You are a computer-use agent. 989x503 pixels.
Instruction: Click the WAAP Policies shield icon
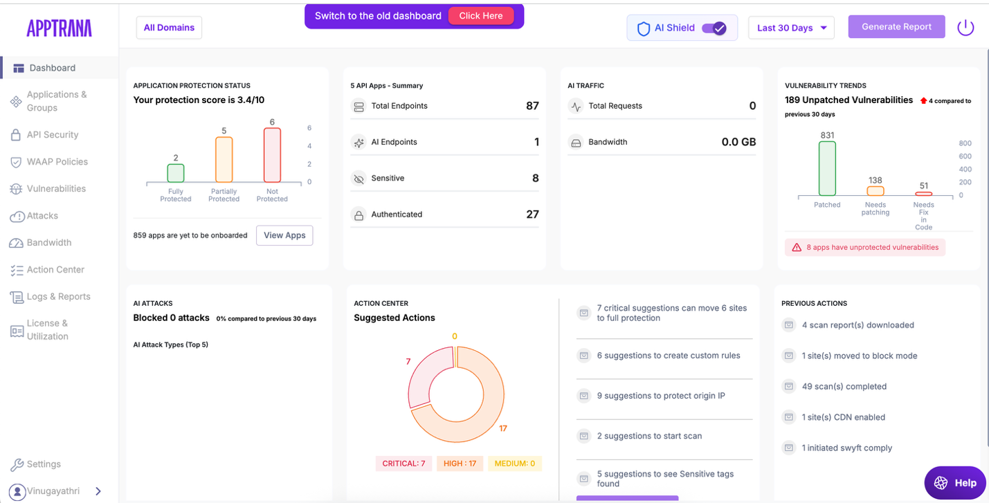point(16,162)
